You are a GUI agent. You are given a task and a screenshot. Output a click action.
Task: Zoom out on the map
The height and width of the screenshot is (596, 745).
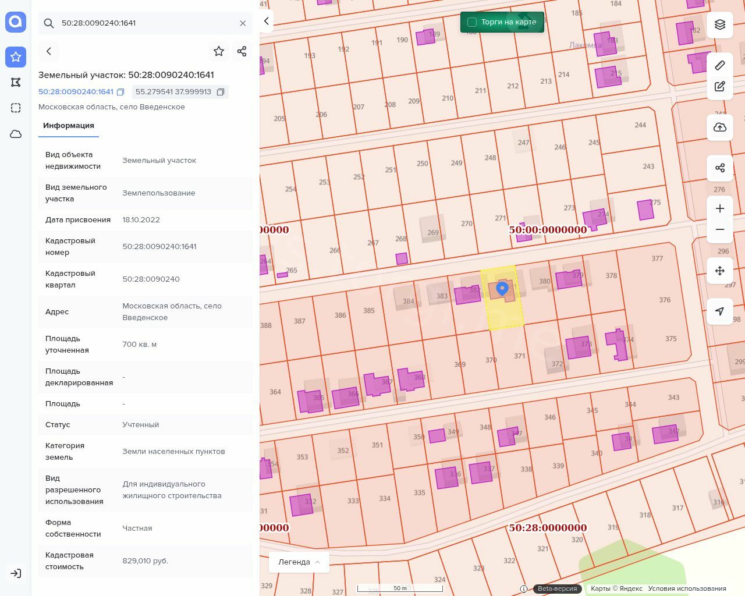[720, 229]
